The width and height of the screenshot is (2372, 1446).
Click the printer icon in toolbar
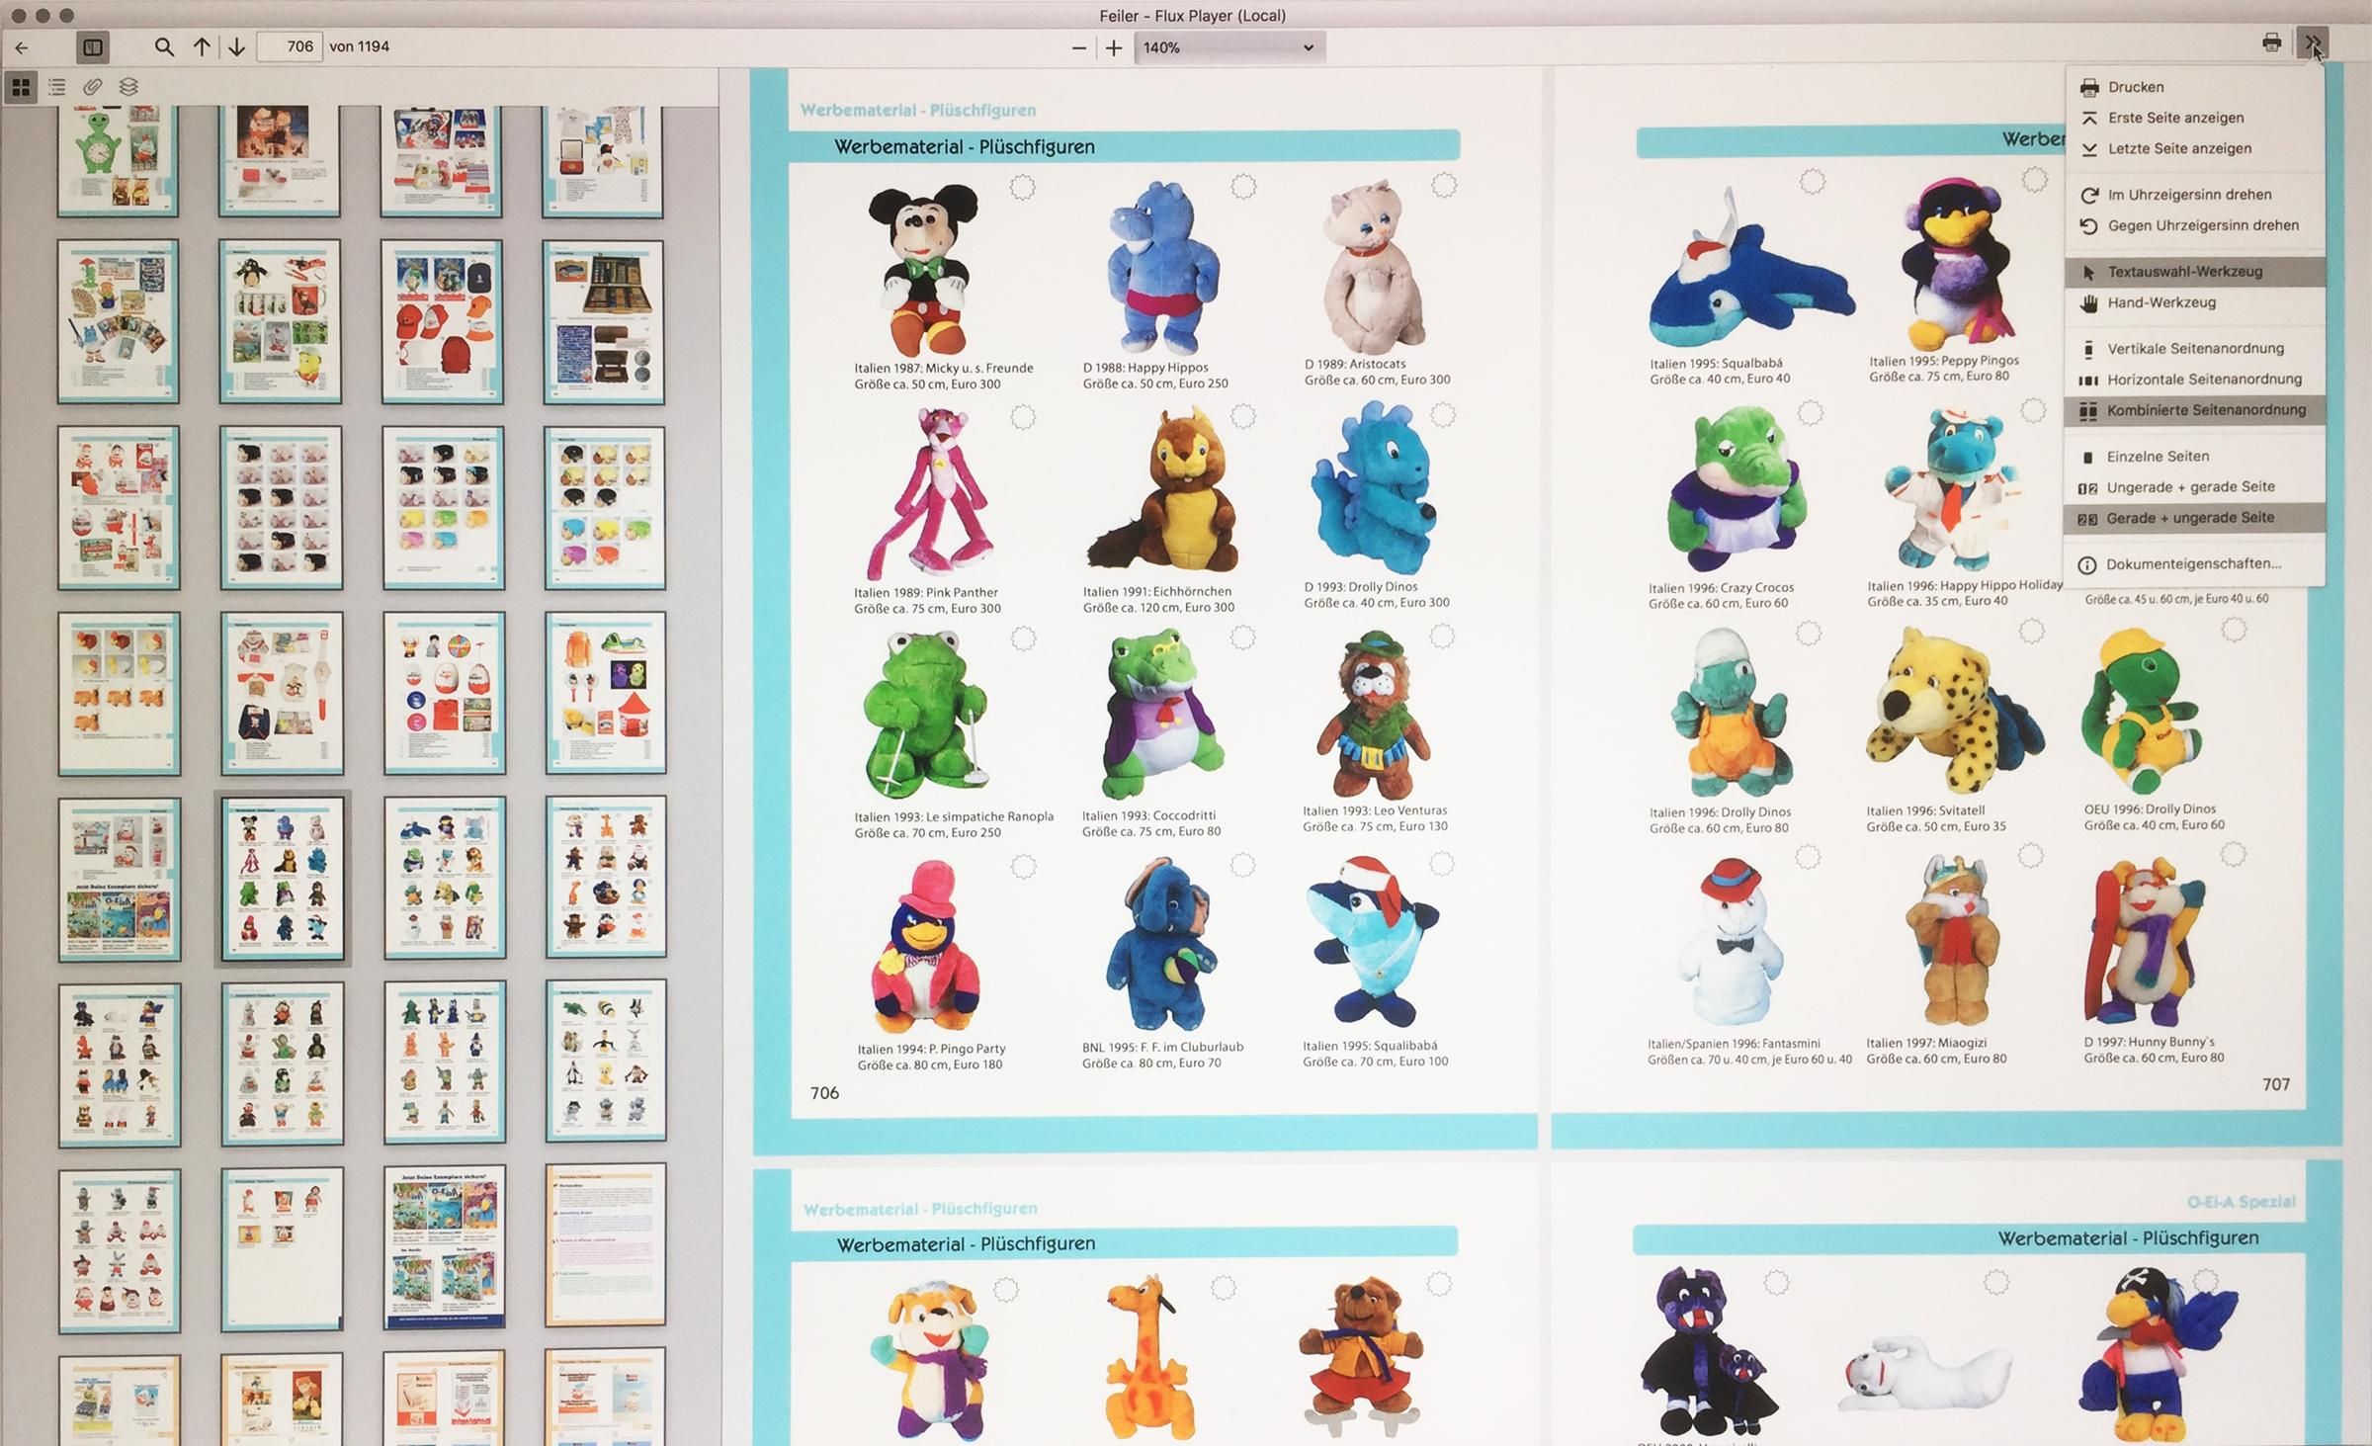click(2271, 43)
